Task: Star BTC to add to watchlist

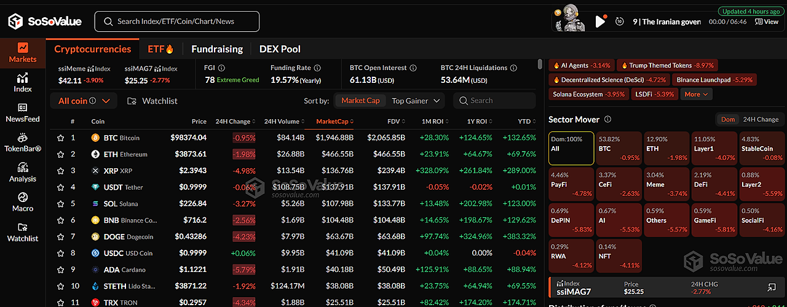Action: (60, 138)
